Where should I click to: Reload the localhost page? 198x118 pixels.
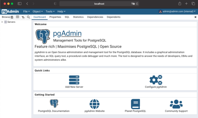pos(137,4)
